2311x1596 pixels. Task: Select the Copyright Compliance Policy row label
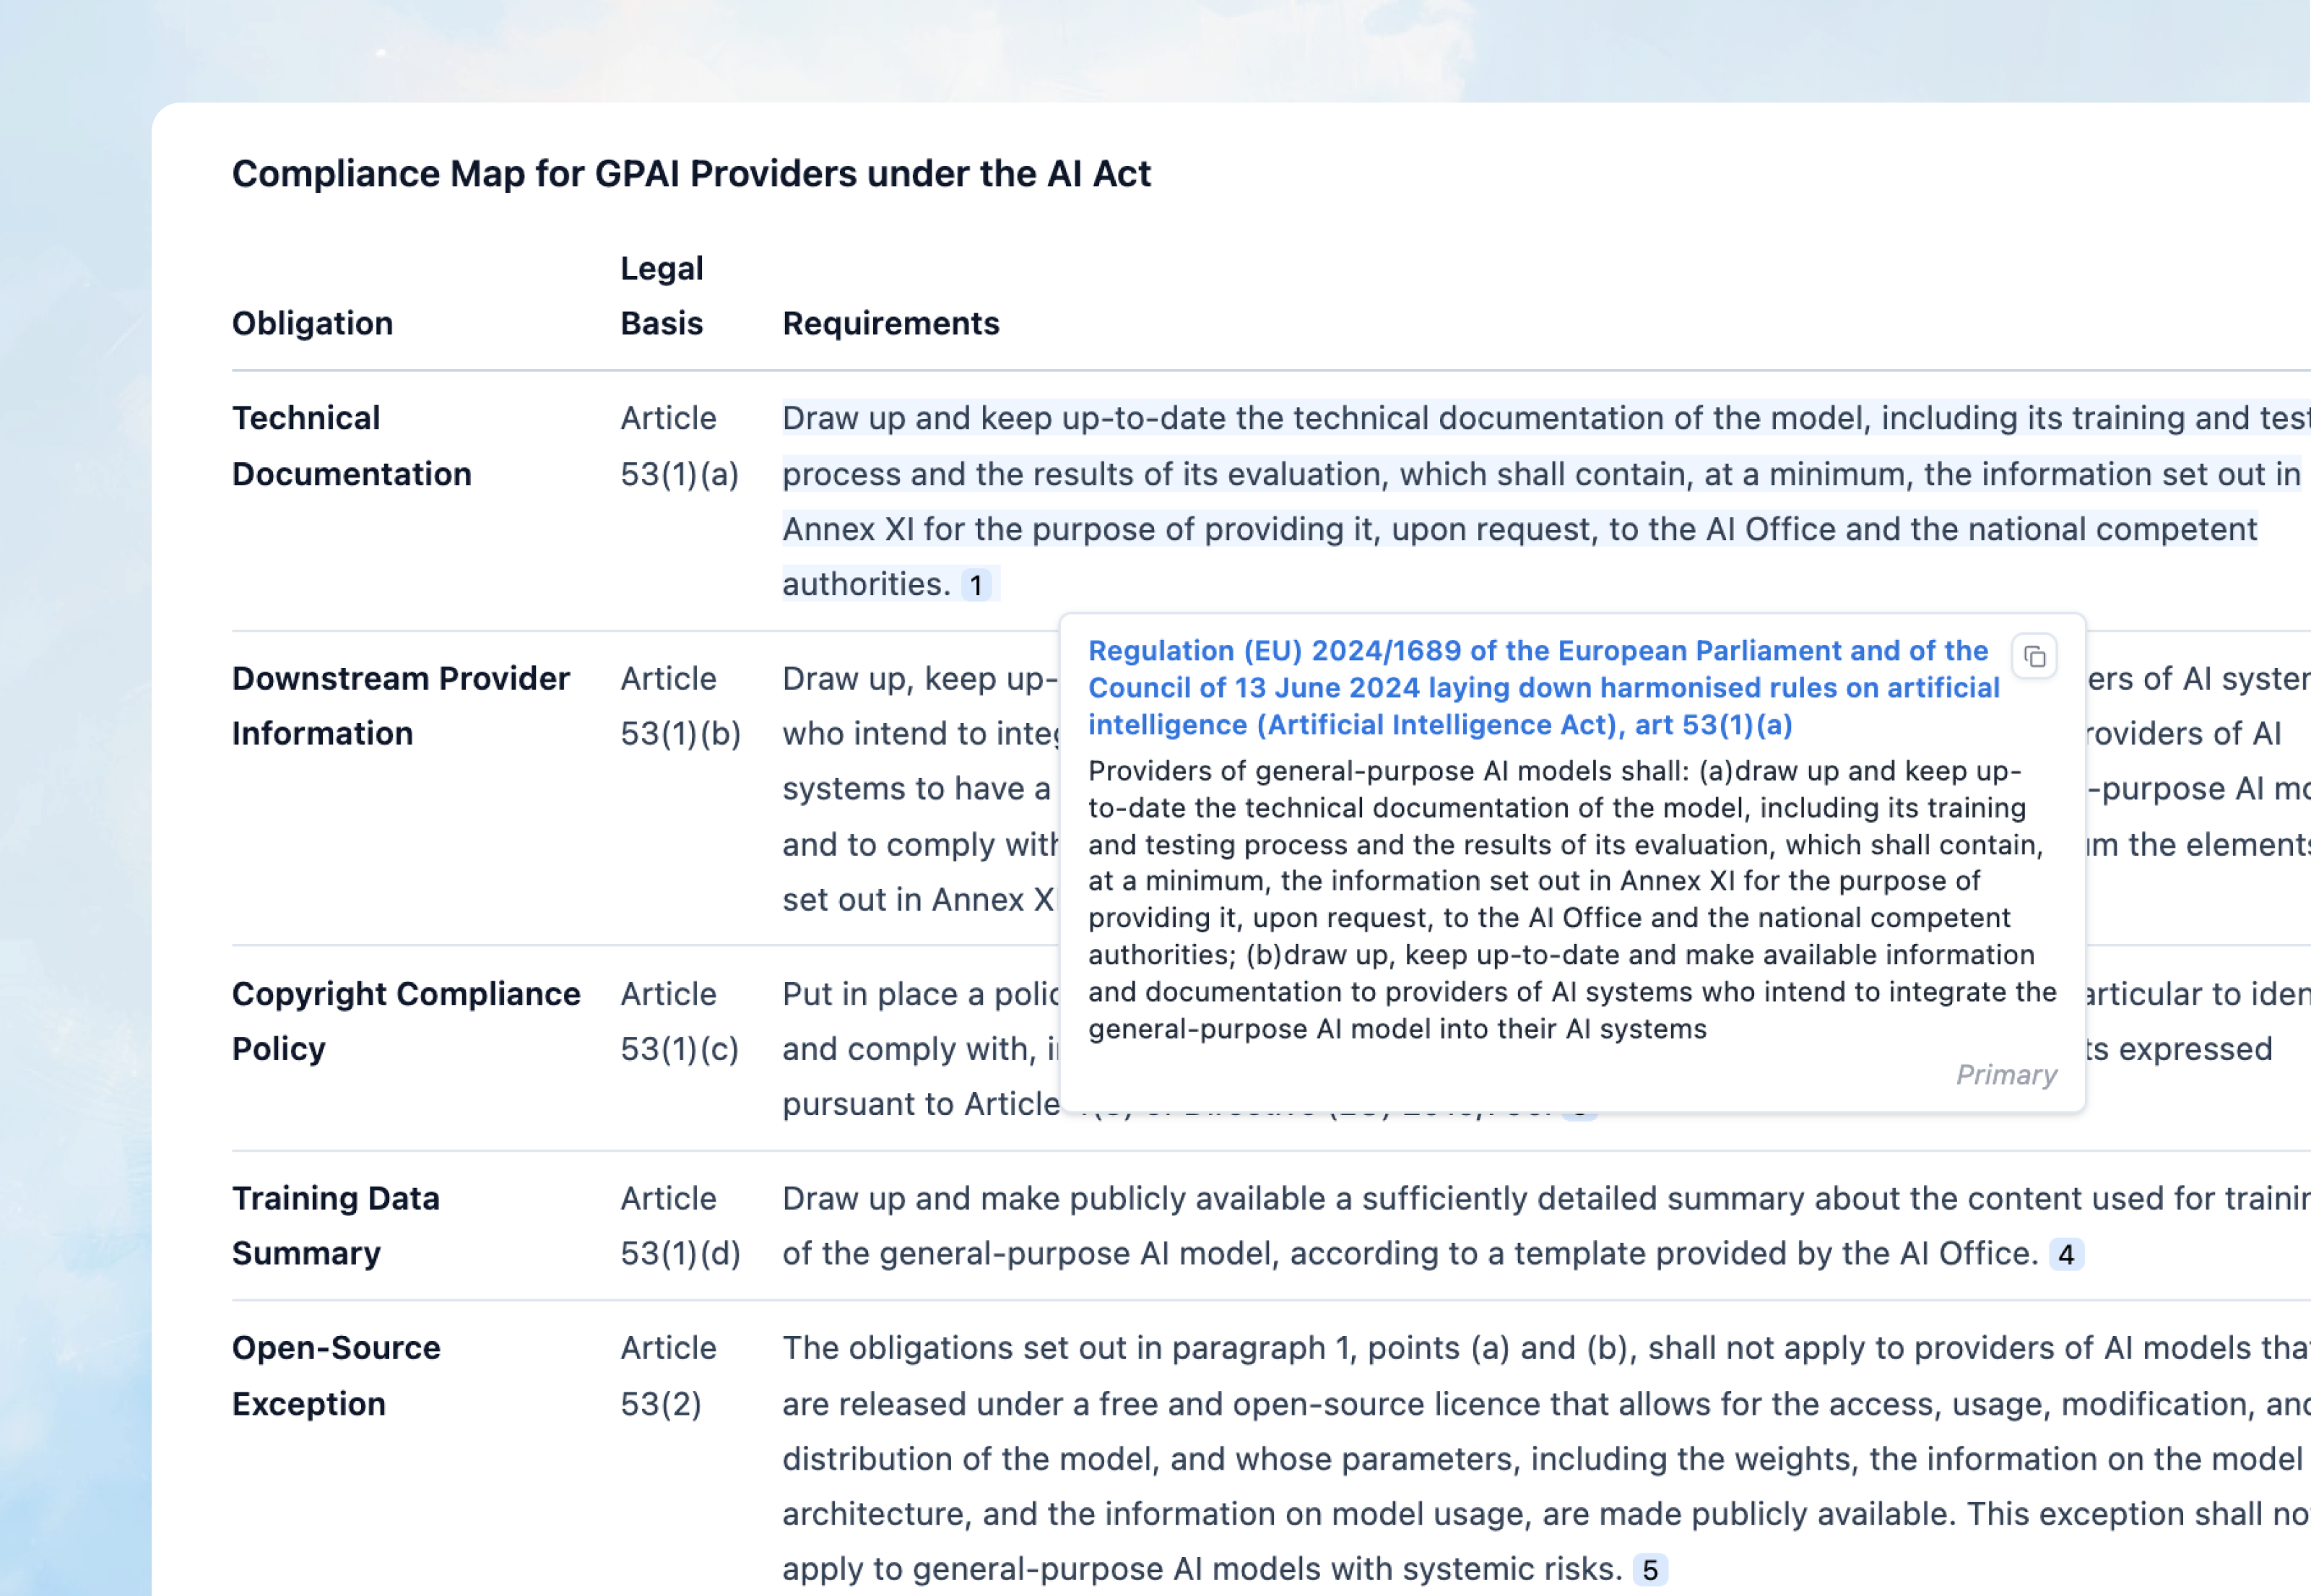tap(405, 1021)
